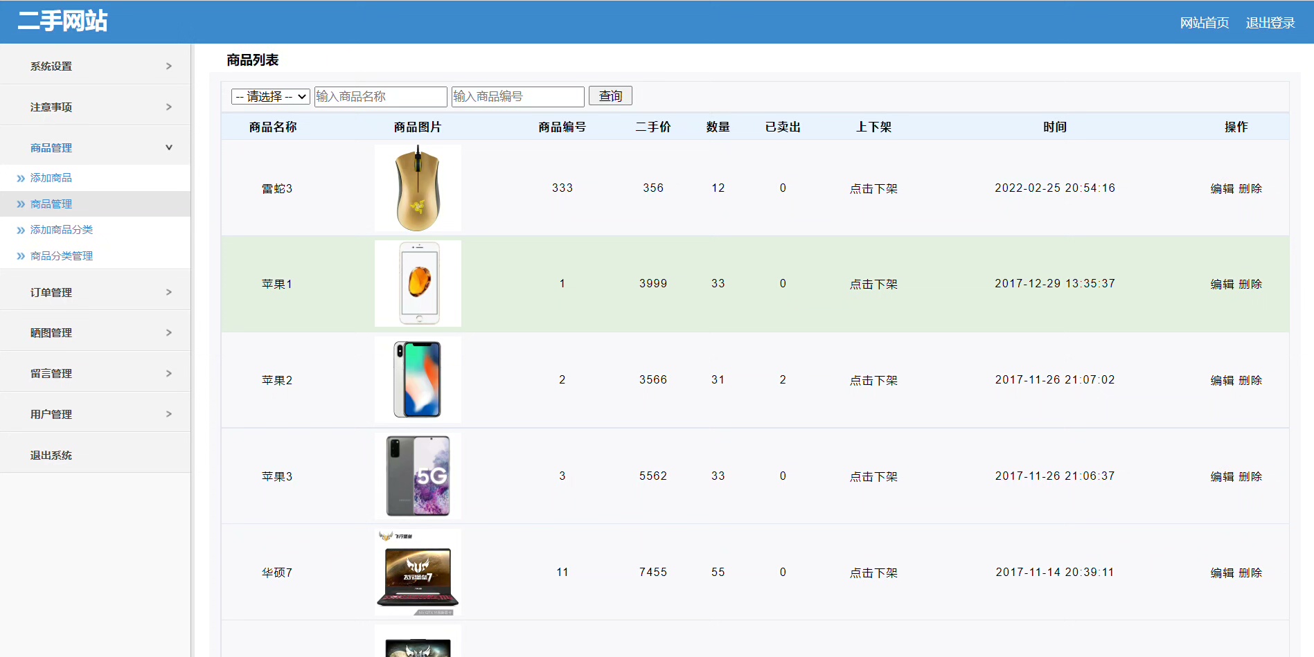Click 编辑 for the 雷蛇3 row

tap(1222, 189)
